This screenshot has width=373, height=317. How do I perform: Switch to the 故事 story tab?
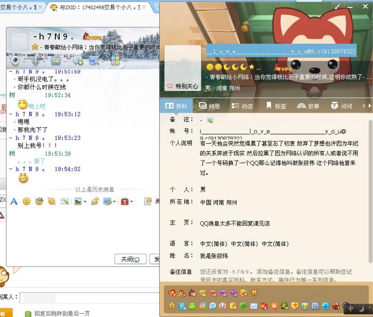pyautogui.click(x=309, y=106)
